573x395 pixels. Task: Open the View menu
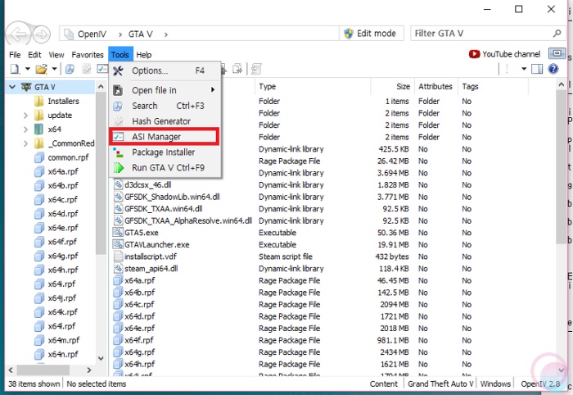(x=56, y=55)
